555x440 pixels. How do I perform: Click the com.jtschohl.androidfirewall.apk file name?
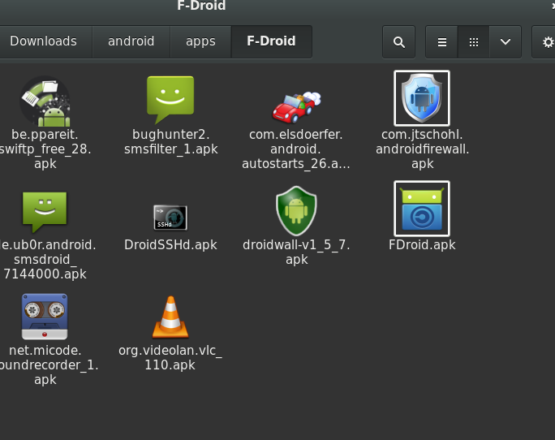[422, 149]
